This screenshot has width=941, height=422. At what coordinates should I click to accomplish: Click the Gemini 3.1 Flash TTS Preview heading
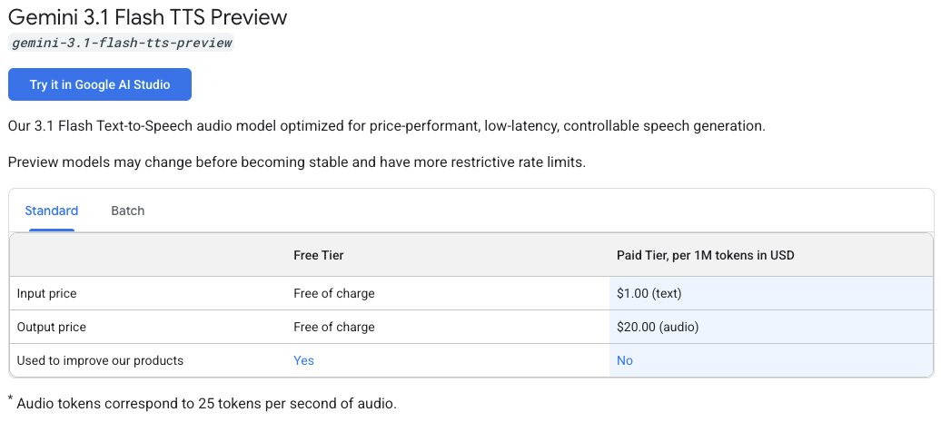[148, 16]
